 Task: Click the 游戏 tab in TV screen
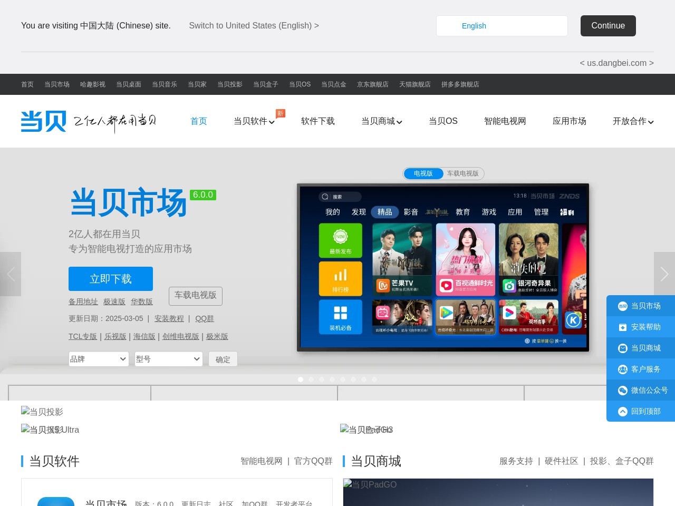[x=489, y=212]
